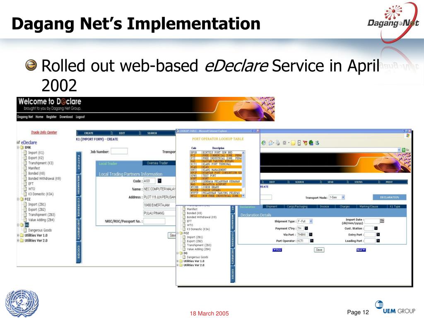Open the calendar icon beside Import Date
This screenshot has width=424, height=318.
point(382,221)
